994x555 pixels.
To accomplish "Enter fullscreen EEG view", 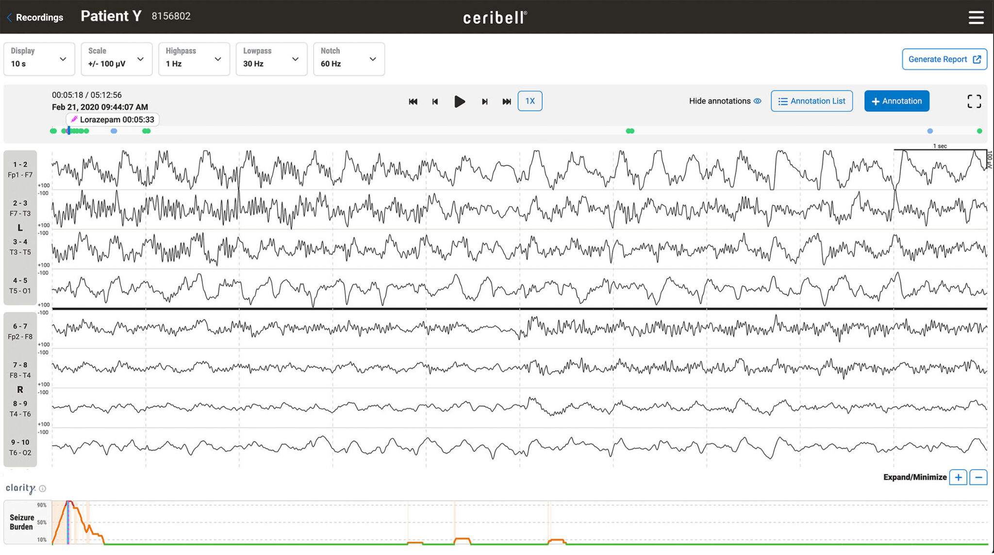I will click(974, 101).
